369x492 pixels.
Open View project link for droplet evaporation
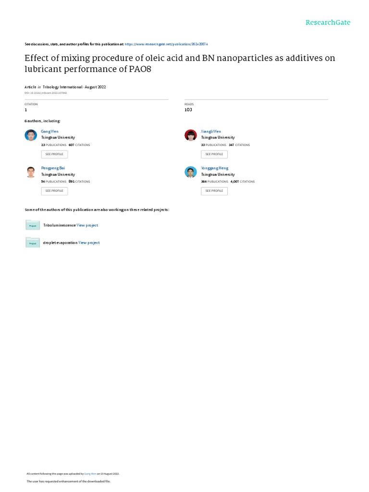[x=89, y=243]
